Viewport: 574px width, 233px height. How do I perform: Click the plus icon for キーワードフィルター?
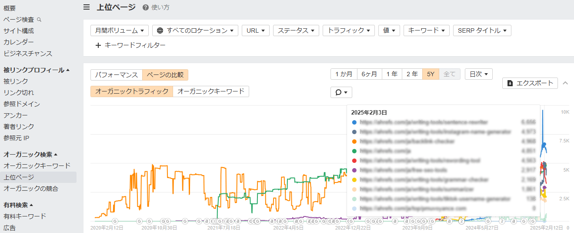click(98, 45)
